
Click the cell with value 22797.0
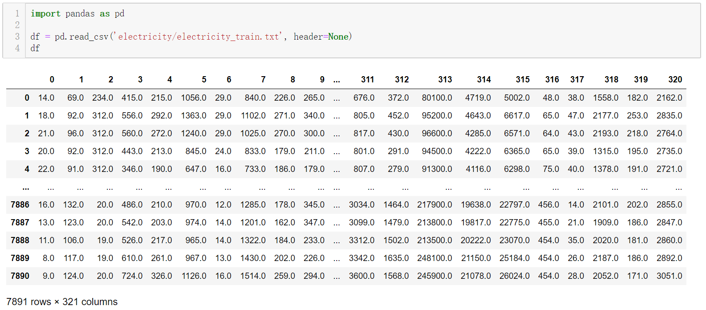(515, 204)
